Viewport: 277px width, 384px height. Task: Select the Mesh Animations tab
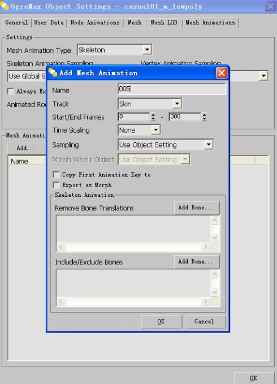210,23
